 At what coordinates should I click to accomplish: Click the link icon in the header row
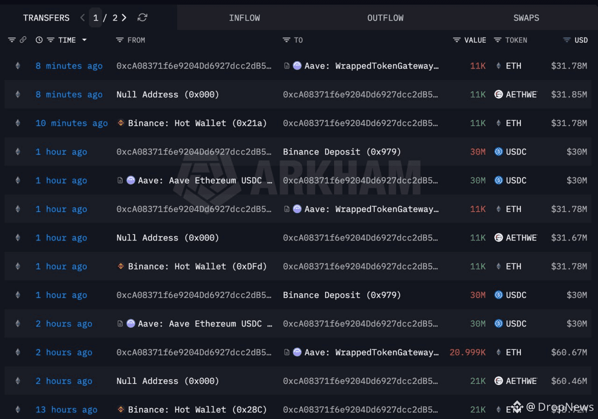click(x=23, y=40)
